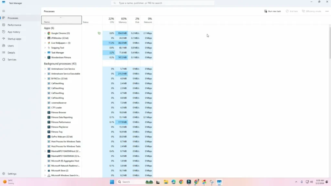Click the Microsoft Windows Search Indexer icon
This screenshot has width=331, height=186.
tap(49, 175)
